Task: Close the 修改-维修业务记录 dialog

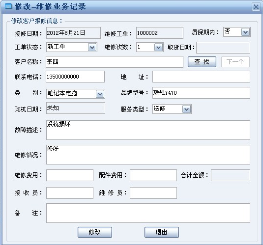Action: coord(256,7)
